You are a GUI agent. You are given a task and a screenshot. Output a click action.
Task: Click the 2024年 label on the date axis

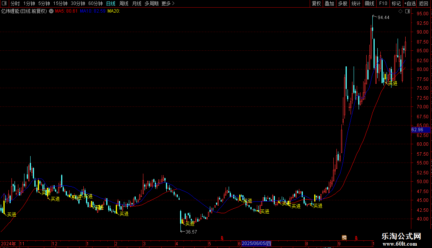click(8, 244)
